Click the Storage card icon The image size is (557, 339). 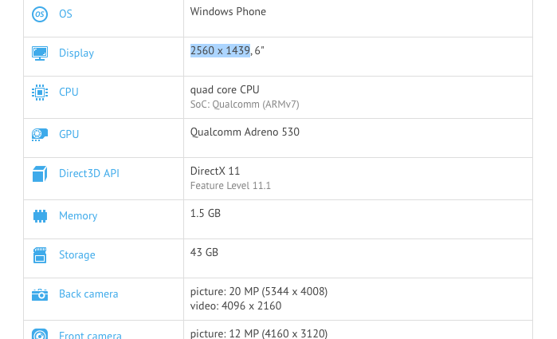tap(40, 254)
